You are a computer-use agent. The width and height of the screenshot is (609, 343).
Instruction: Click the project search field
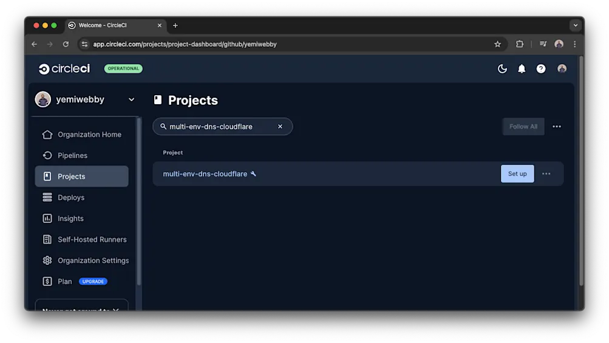pyautogui.click(x=223, y=126)
